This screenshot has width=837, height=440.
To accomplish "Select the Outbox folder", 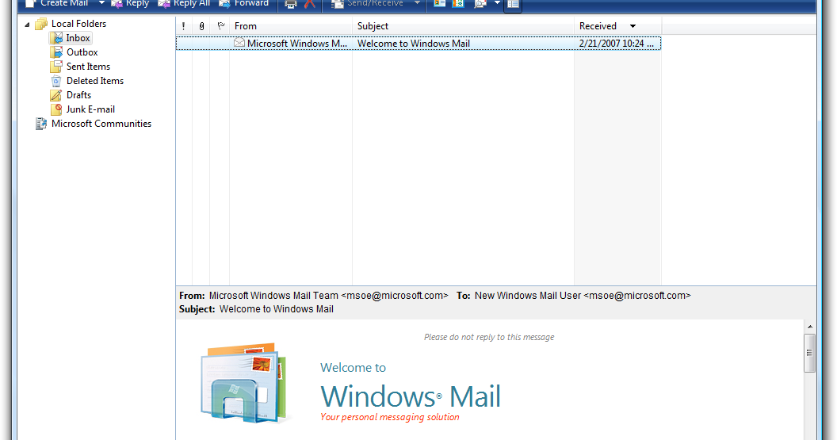I will [x=82, y=52].
